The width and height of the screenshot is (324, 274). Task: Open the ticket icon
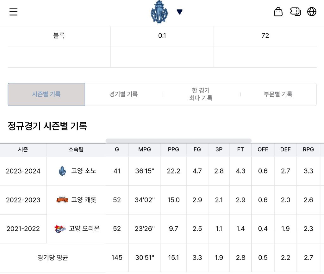[295, 12]
